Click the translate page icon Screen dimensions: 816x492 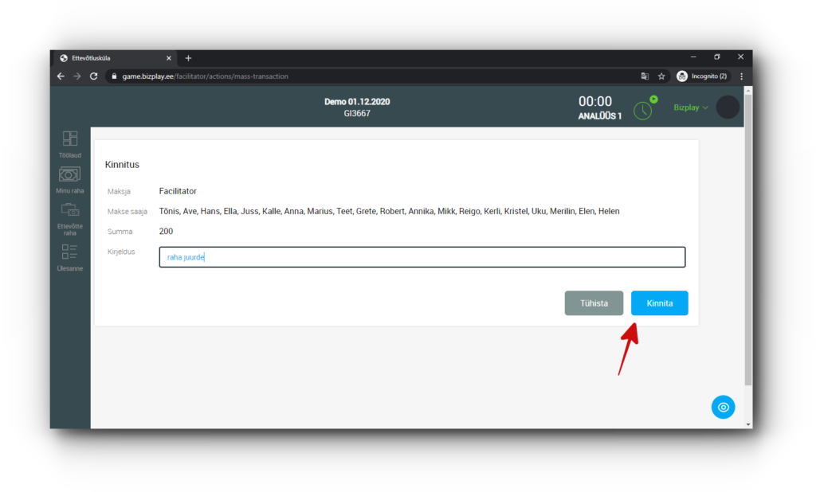click(x=645, y=76)
